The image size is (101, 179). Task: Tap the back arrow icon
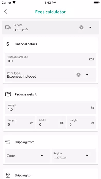coord(5,12)
